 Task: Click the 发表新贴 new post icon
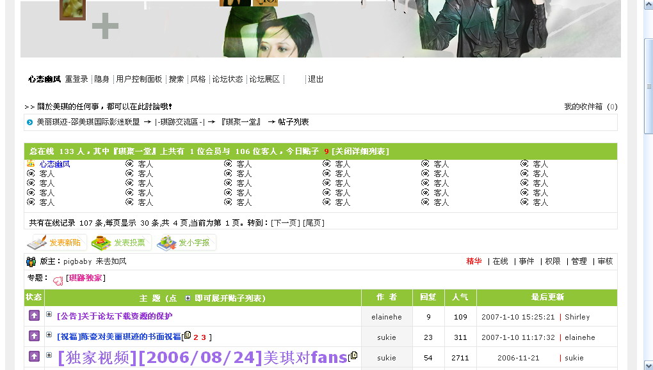37,243
